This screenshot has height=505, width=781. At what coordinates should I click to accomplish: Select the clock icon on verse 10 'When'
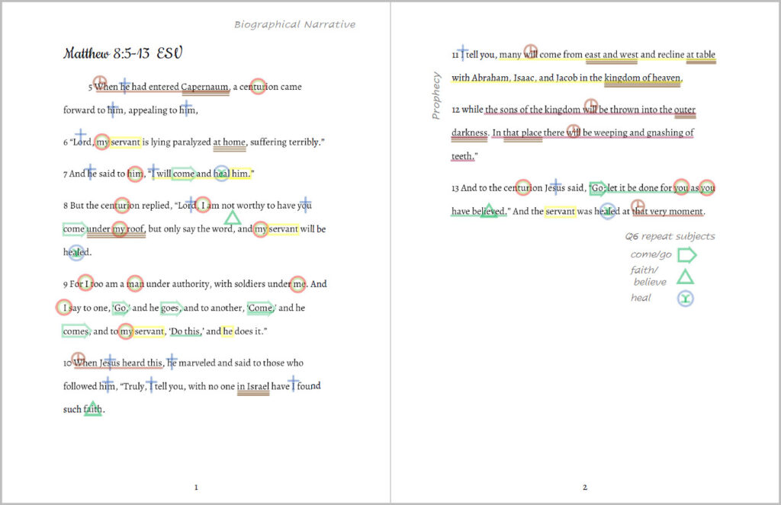78,358
